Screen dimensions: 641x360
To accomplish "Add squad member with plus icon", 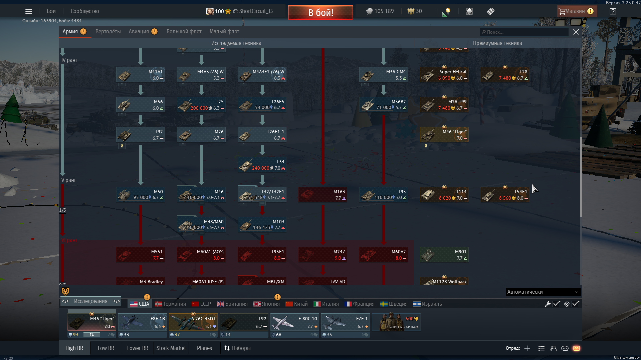I will [527, 348].
